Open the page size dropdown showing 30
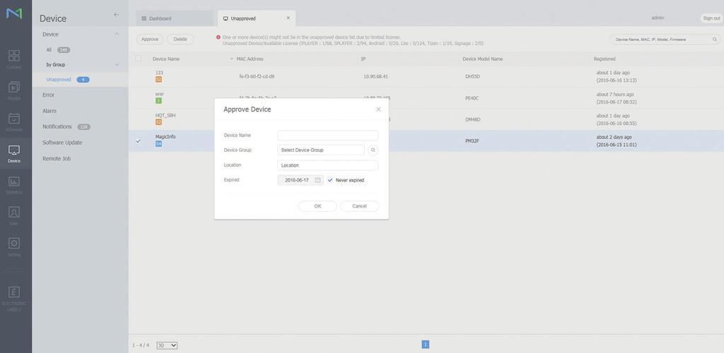The height and width of the screenshot is (353, 724). 167,345
